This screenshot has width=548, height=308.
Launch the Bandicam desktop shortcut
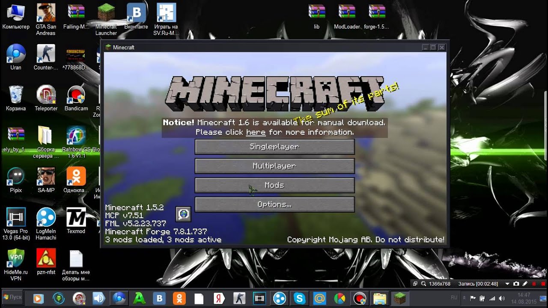click(76, 98)
